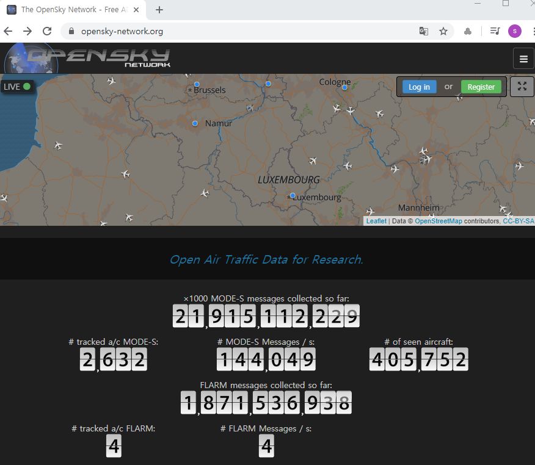535x465 pixels.
Task: Click the '# tracked a/c MODE-S:' label
Action: point(113,342)
